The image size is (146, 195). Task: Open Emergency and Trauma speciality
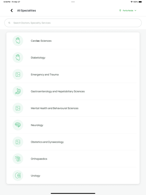click(x=73, y=74)
